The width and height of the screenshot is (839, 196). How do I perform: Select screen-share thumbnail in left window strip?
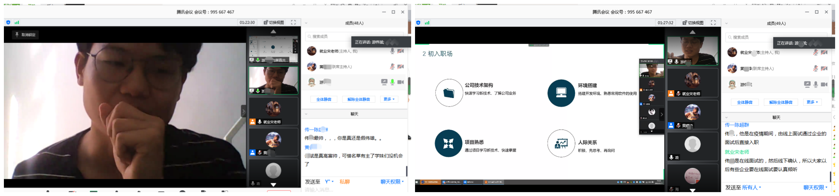(x=273, y=49)
